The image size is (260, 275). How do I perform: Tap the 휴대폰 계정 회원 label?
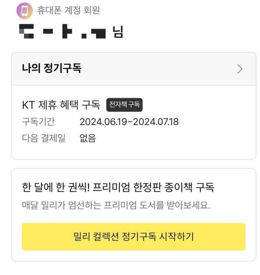point(69,11)
